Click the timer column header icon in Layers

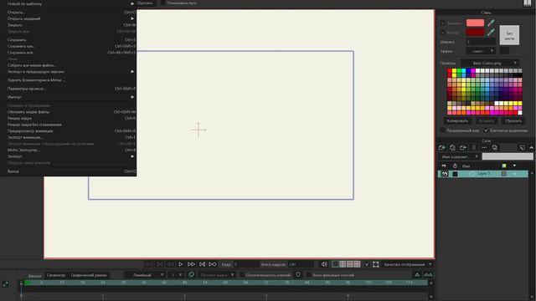click(x=455, y=166)
